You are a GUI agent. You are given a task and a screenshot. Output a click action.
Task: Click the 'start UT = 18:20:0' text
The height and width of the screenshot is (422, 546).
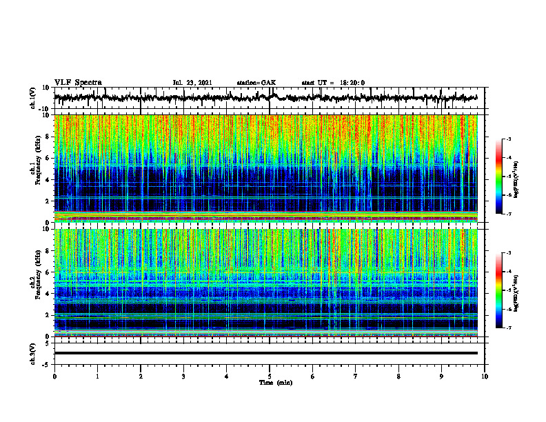tap(333, 83)
